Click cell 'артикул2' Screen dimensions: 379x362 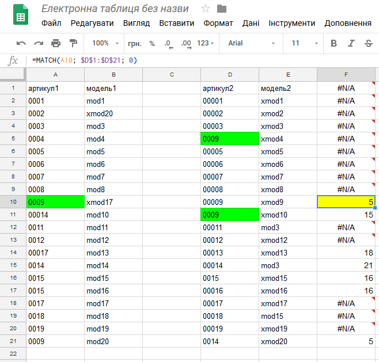[x=230, y=88]
